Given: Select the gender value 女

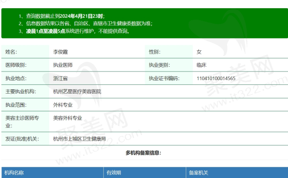Looking at the screenshot, I should 199,52.
